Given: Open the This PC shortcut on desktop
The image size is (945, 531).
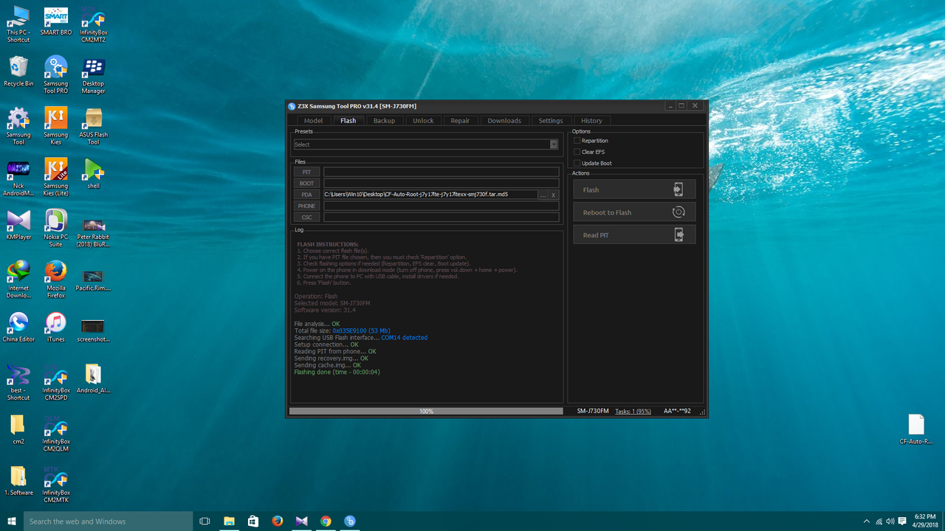Looking at the screenshot, I should 18,24.
